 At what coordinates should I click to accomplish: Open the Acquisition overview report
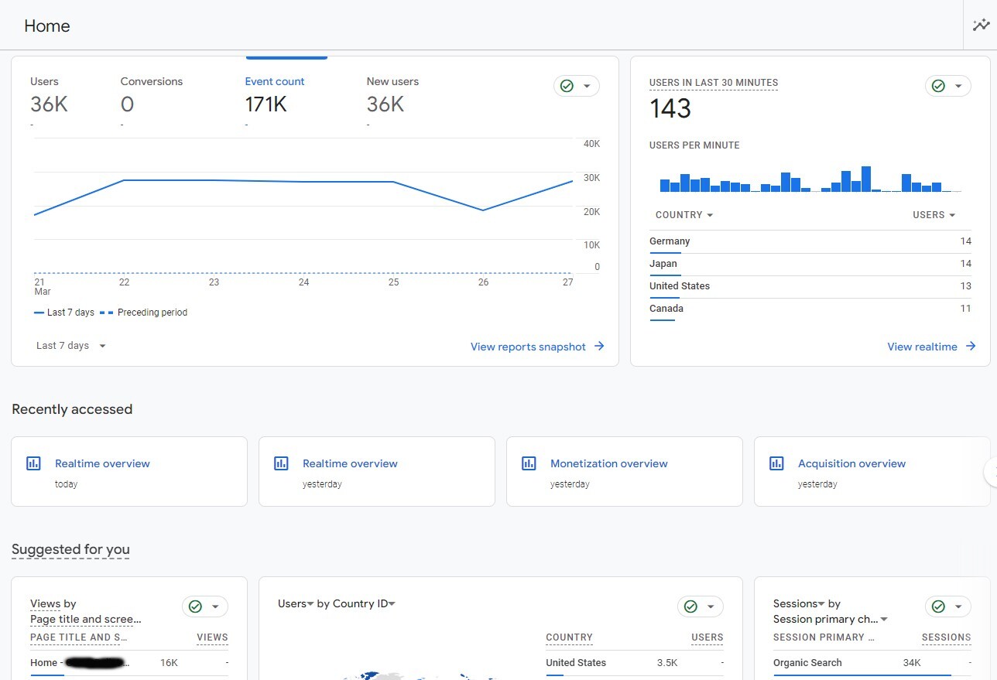[872, 472]
